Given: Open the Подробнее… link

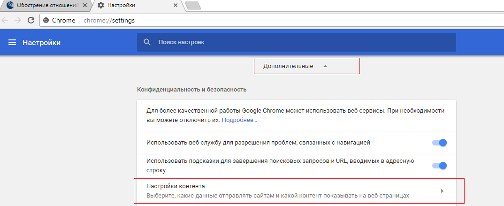Looking at the screenshot, I should 239,120.
